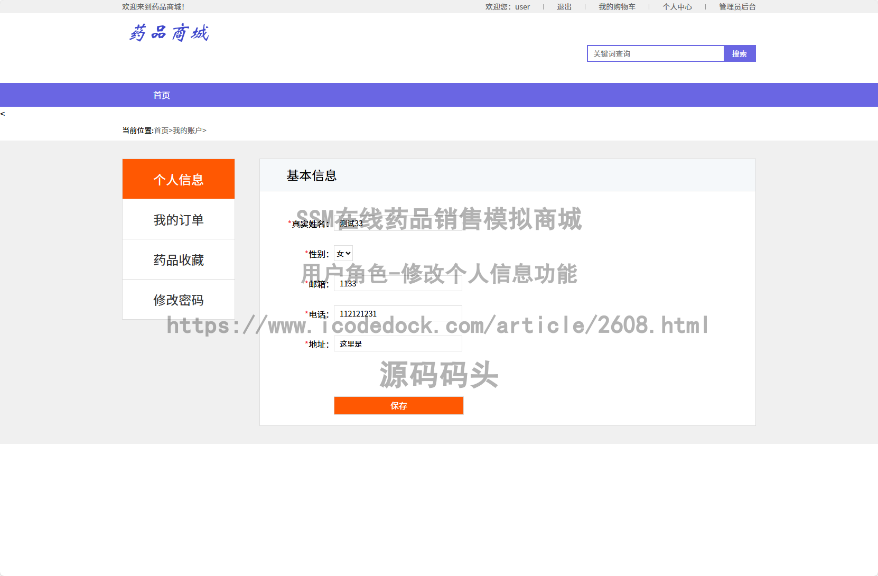Open 修改密码 change password section

[178, 300]
